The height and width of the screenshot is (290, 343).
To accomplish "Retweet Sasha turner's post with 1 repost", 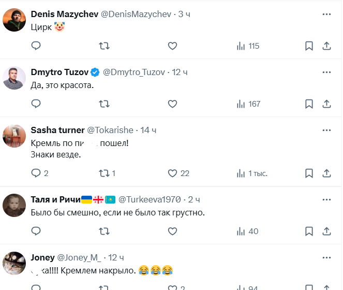I will (104, 173).
